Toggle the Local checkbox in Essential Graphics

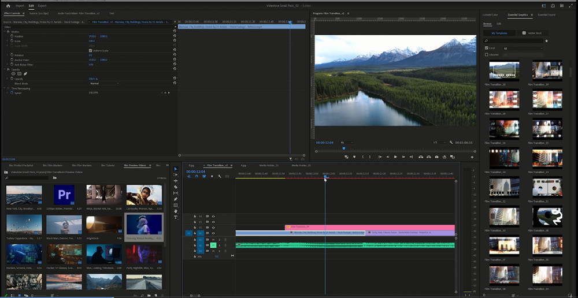(x=487, y=48)
